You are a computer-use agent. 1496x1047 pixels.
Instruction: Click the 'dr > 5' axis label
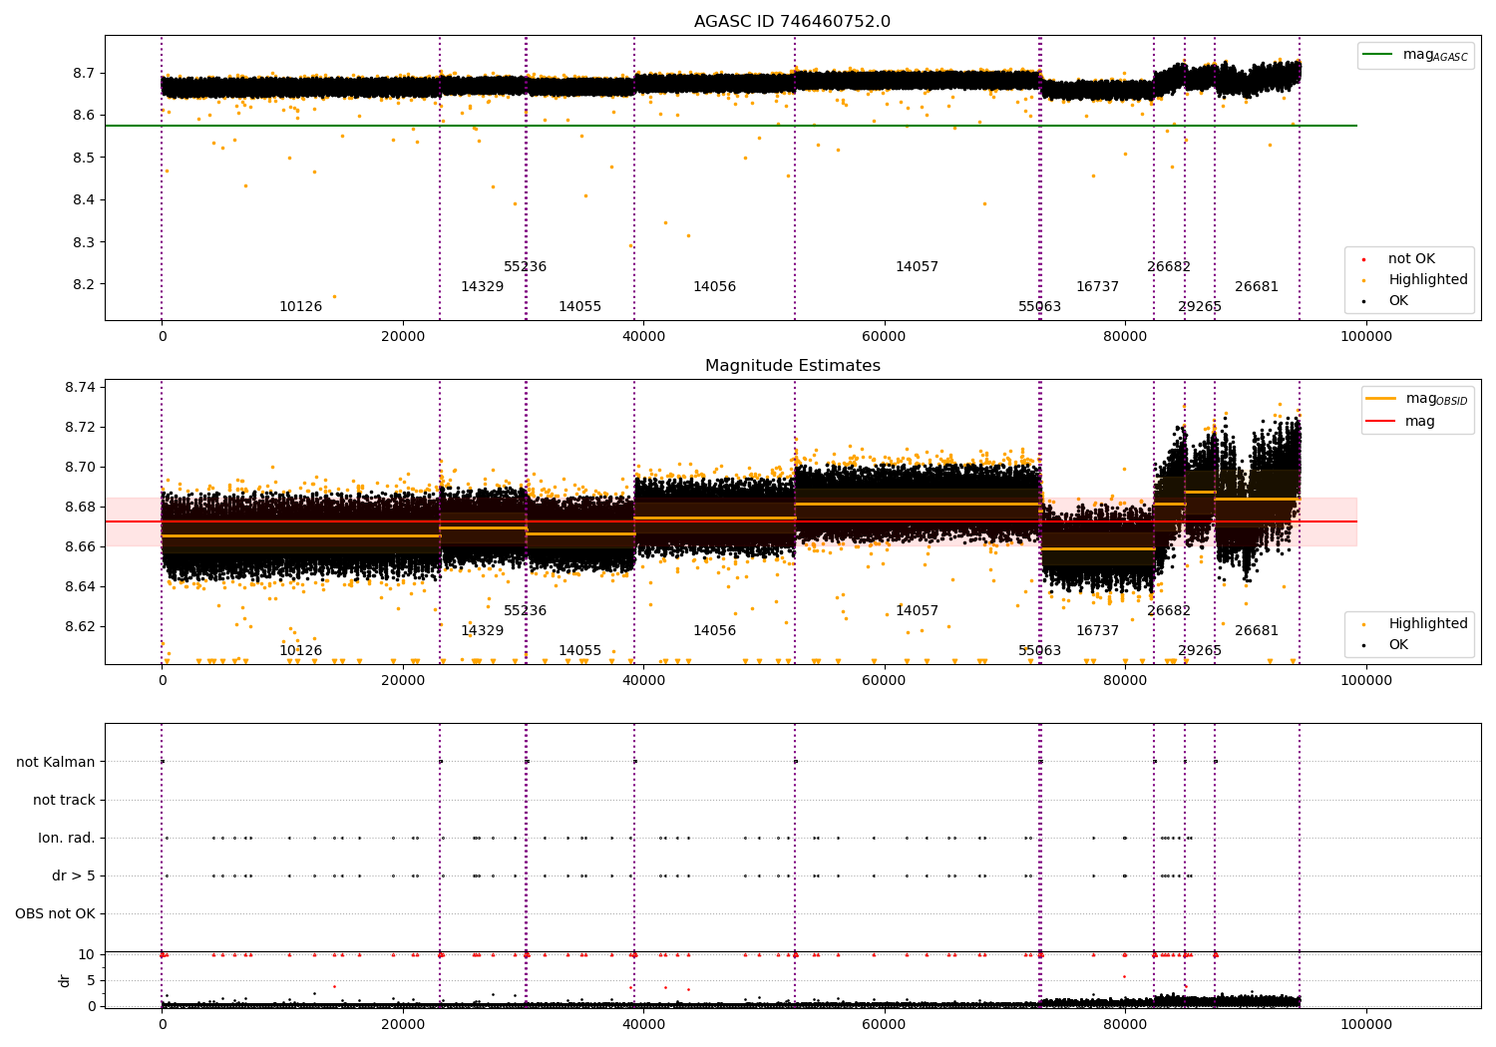74,876
